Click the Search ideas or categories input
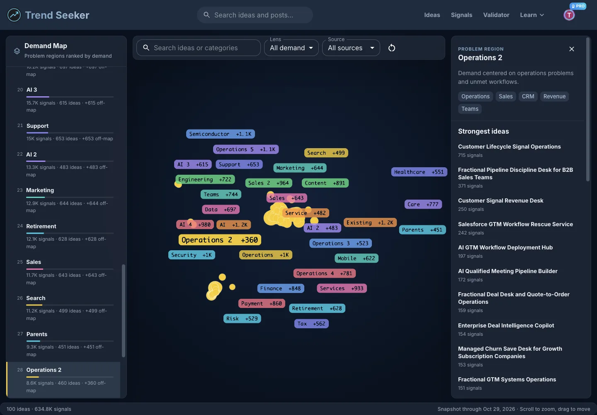The width and height of the screenshot is (597, 415). 199,48
